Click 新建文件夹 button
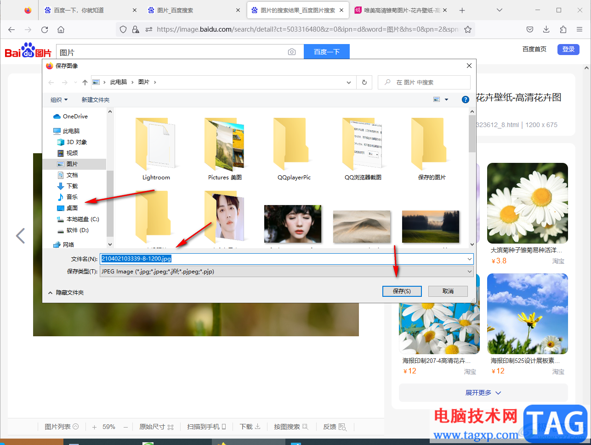 (96, 100)
